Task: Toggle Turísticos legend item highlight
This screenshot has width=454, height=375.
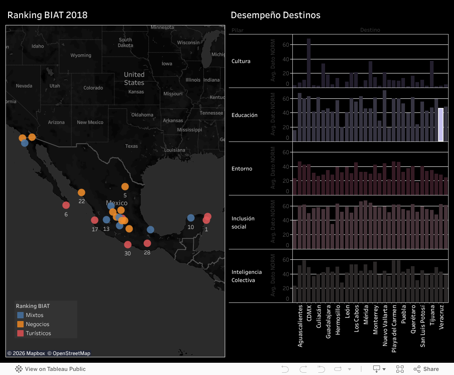Action: point(38,333)
